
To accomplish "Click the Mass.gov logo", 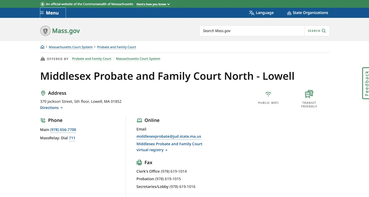I will pyautogui.click(x=60, y=31).
